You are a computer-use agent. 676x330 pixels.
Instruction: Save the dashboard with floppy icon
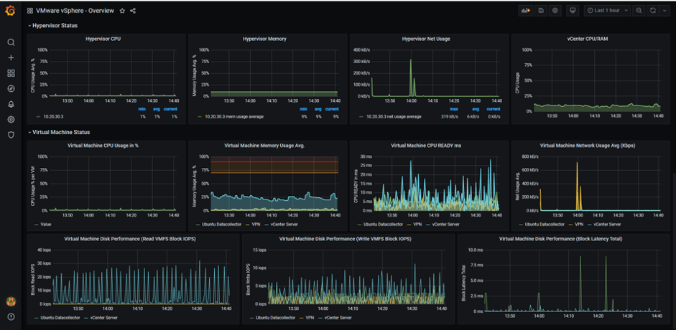pos(541,11)
